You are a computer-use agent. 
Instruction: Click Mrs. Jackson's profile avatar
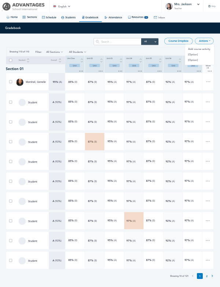tap(169, 6)
